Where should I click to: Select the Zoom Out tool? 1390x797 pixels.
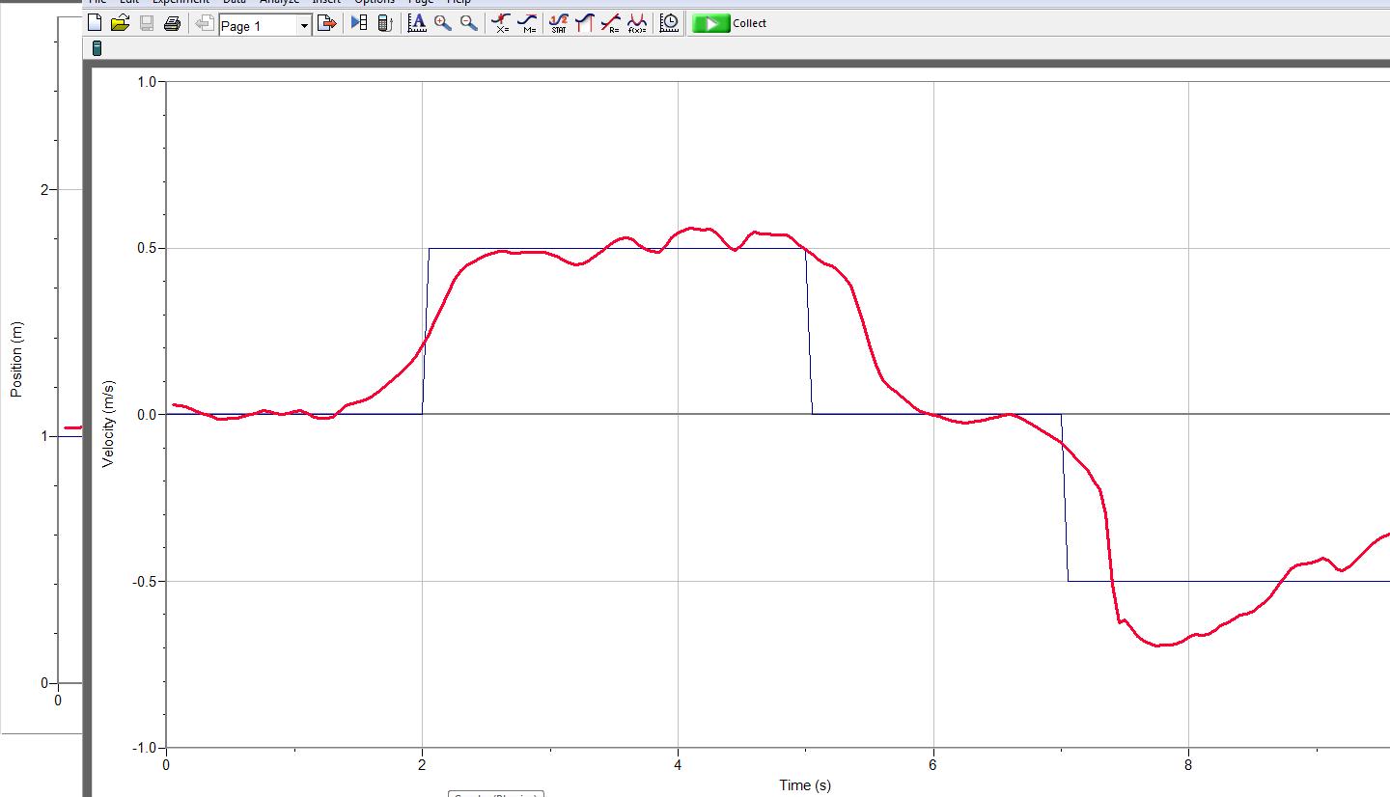click(466, 23)
